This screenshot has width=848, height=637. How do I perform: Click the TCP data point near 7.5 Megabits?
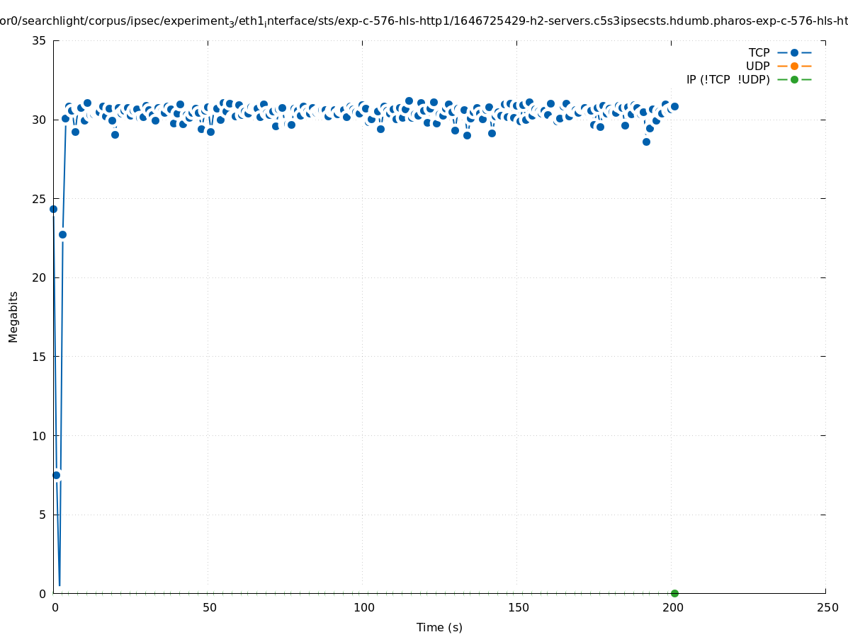coord(56,475)
